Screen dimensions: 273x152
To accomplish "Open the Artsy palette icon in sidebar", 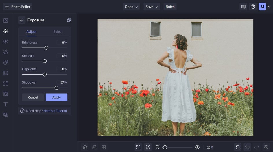I will [5, 62].
